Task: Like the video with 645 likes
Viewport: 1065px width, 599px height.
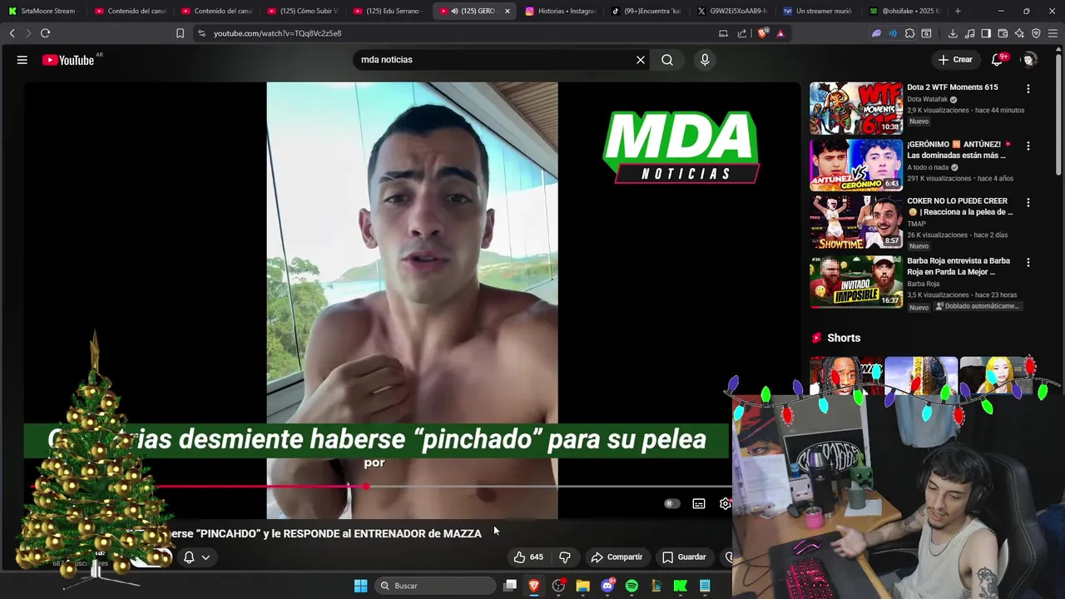Action: click(528, 557)
